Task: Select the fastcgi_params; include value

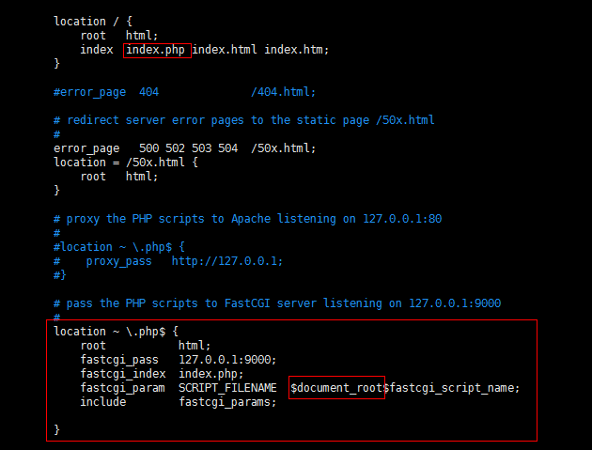Action: click(227, 402)
